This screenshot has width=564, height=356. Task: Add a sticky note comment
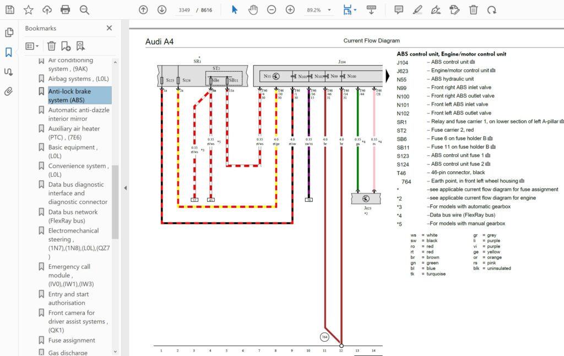[x=399, y=9]
